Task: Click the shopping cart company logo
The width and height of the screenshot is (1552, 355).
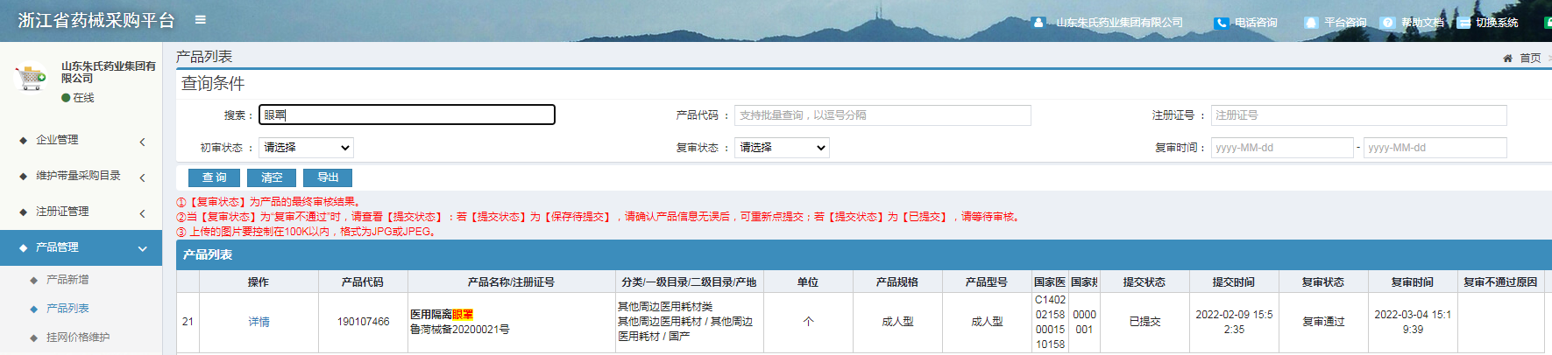Action: click(32, 78)
